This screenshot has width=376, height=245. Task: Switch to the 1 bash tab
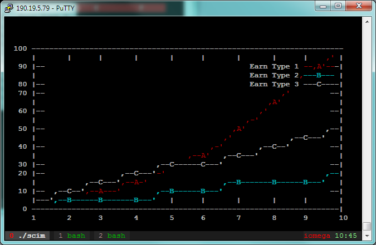[x=72, y=236]
